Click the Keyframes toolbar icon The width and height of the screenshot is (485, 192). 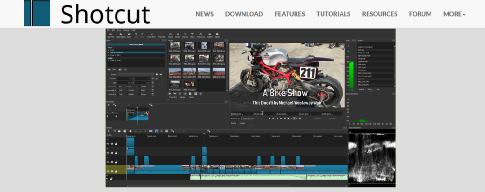201,35
